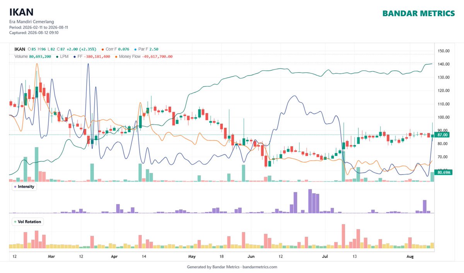
Task: Click the Vol Rotation panel label
Action: (x=27, y=222)
